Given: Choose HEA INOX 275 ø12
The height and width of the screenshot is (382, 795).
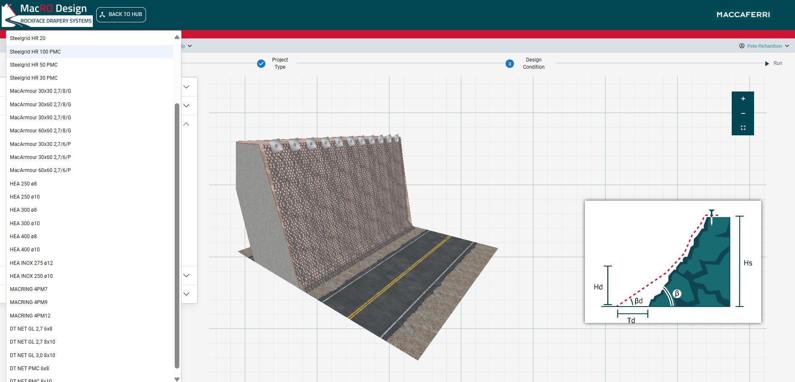Looking at the screenshot, I should tap(89, 263).
